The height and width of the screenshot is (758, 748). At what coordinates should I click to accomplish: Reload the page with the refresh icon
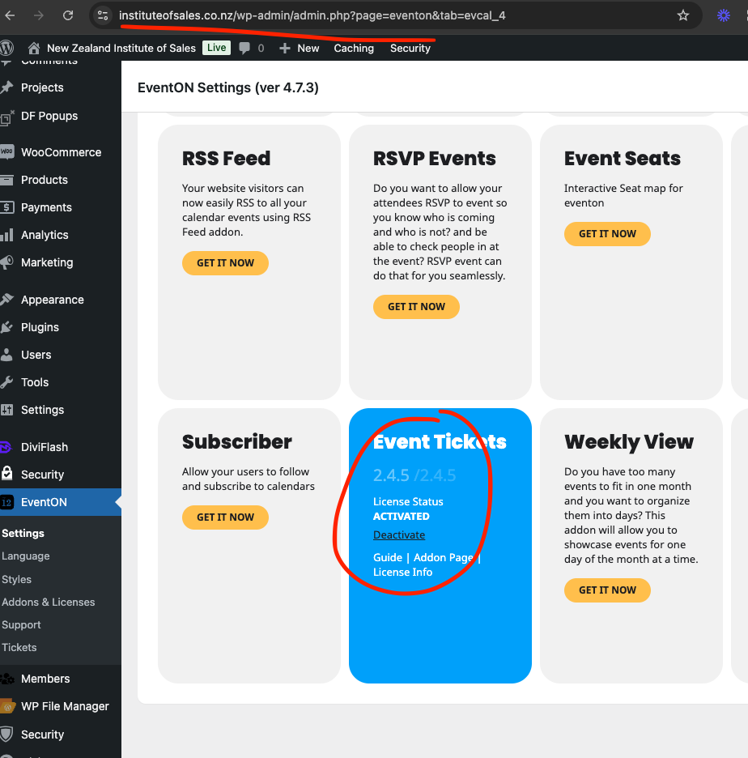pos(68,15)
